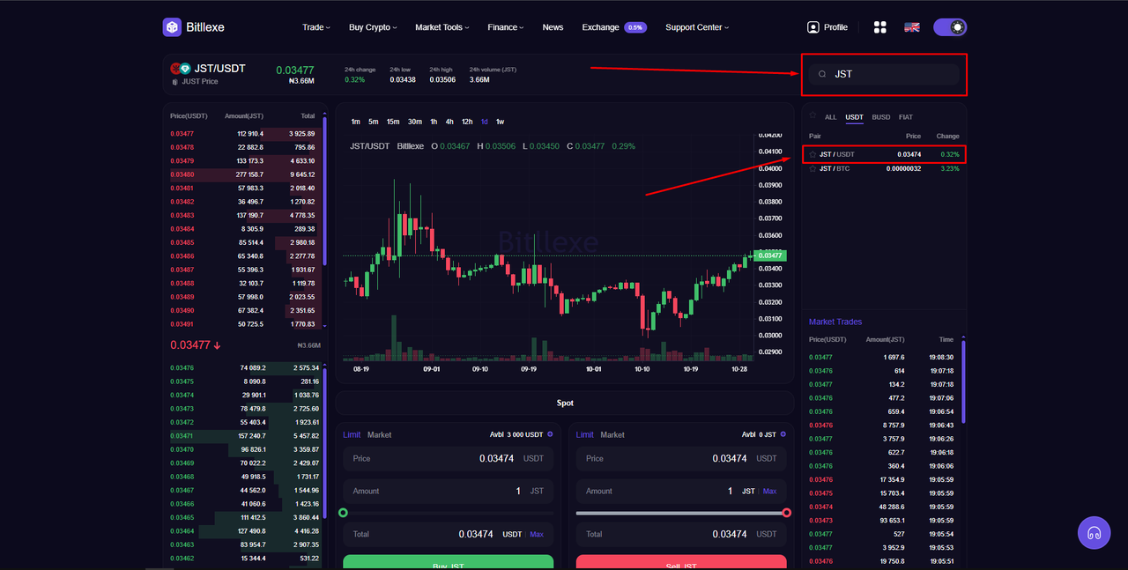The height and width of the screenshot is (570, 1128).
Task: Expand the Market Tools menu
Action: coord(442,27)
